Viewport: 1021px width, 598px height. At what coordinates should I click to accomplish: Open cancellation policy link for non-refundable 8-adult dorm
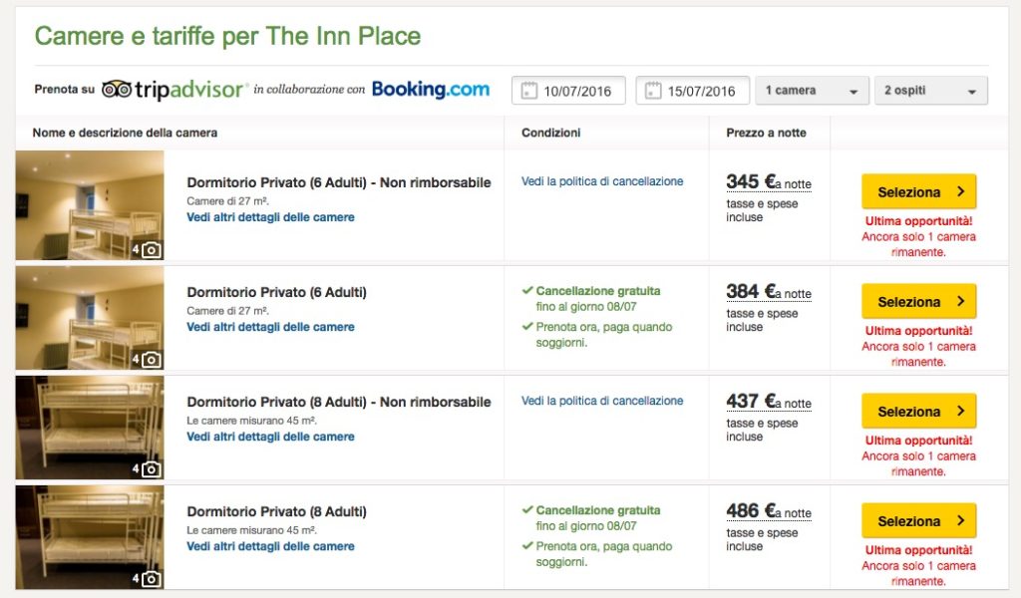(x=602, y=401)
